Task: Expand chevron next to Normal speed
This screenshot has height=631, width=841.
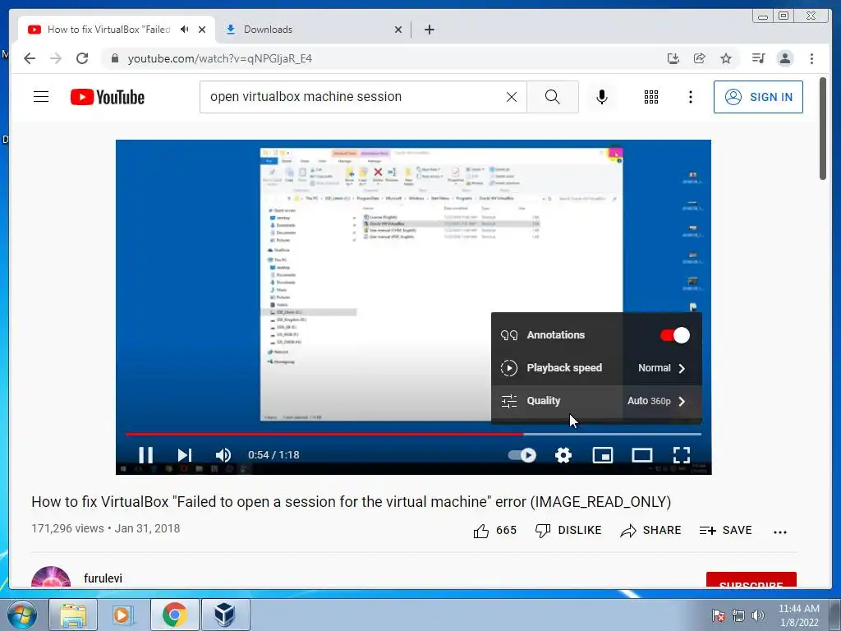Action: click(x=682, y=368)
